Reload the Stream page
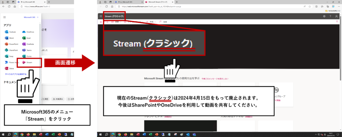 pos(107,7)
